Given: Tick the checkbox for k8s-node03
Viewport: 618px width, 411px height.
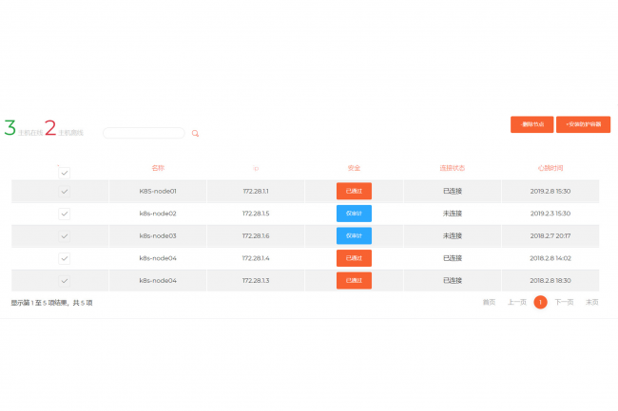Looking at the screenshot, I should pyautogui.click(x=65, y=235).
